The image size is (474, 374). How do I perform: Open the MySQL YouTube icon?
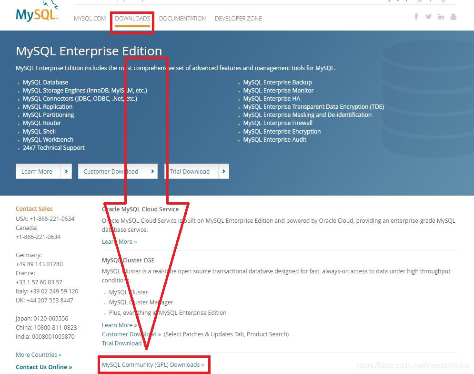(453, 17)
